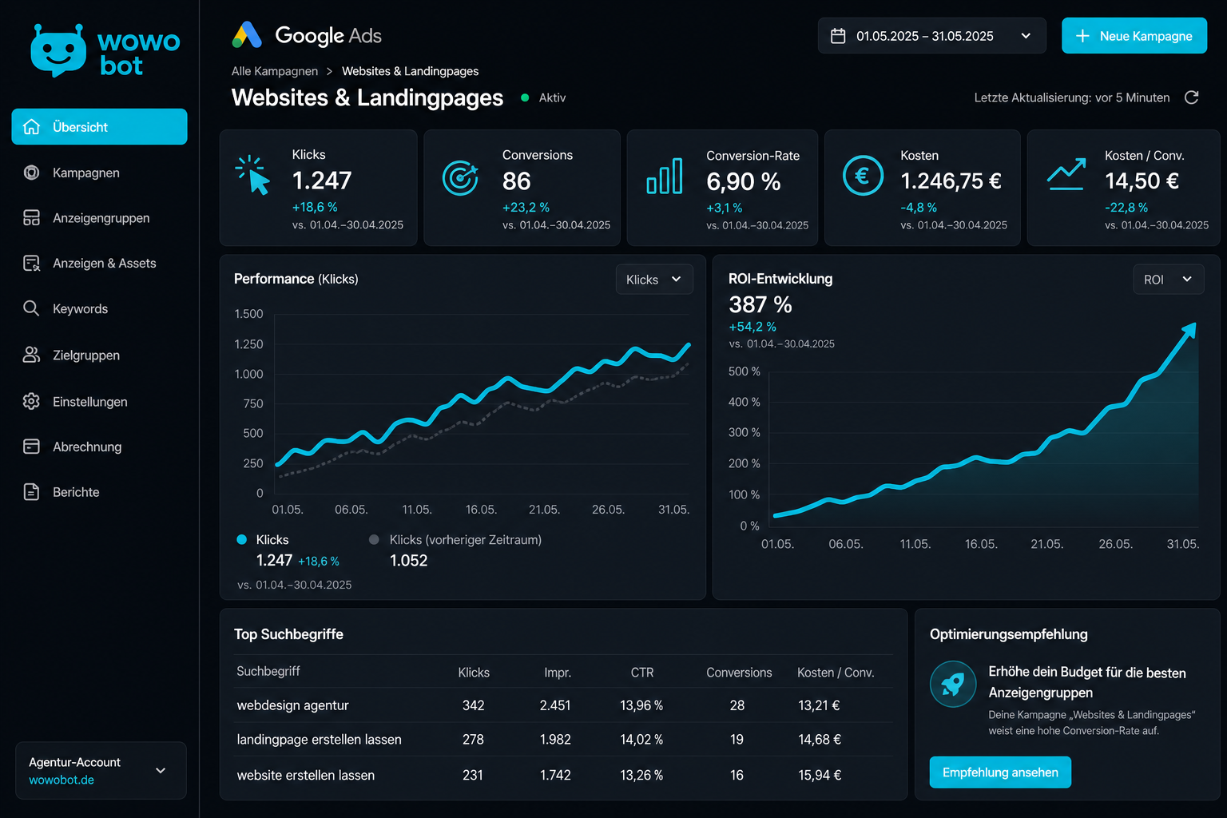Click the Alle Kampagnen breadcrumb link

coord(275,71)
